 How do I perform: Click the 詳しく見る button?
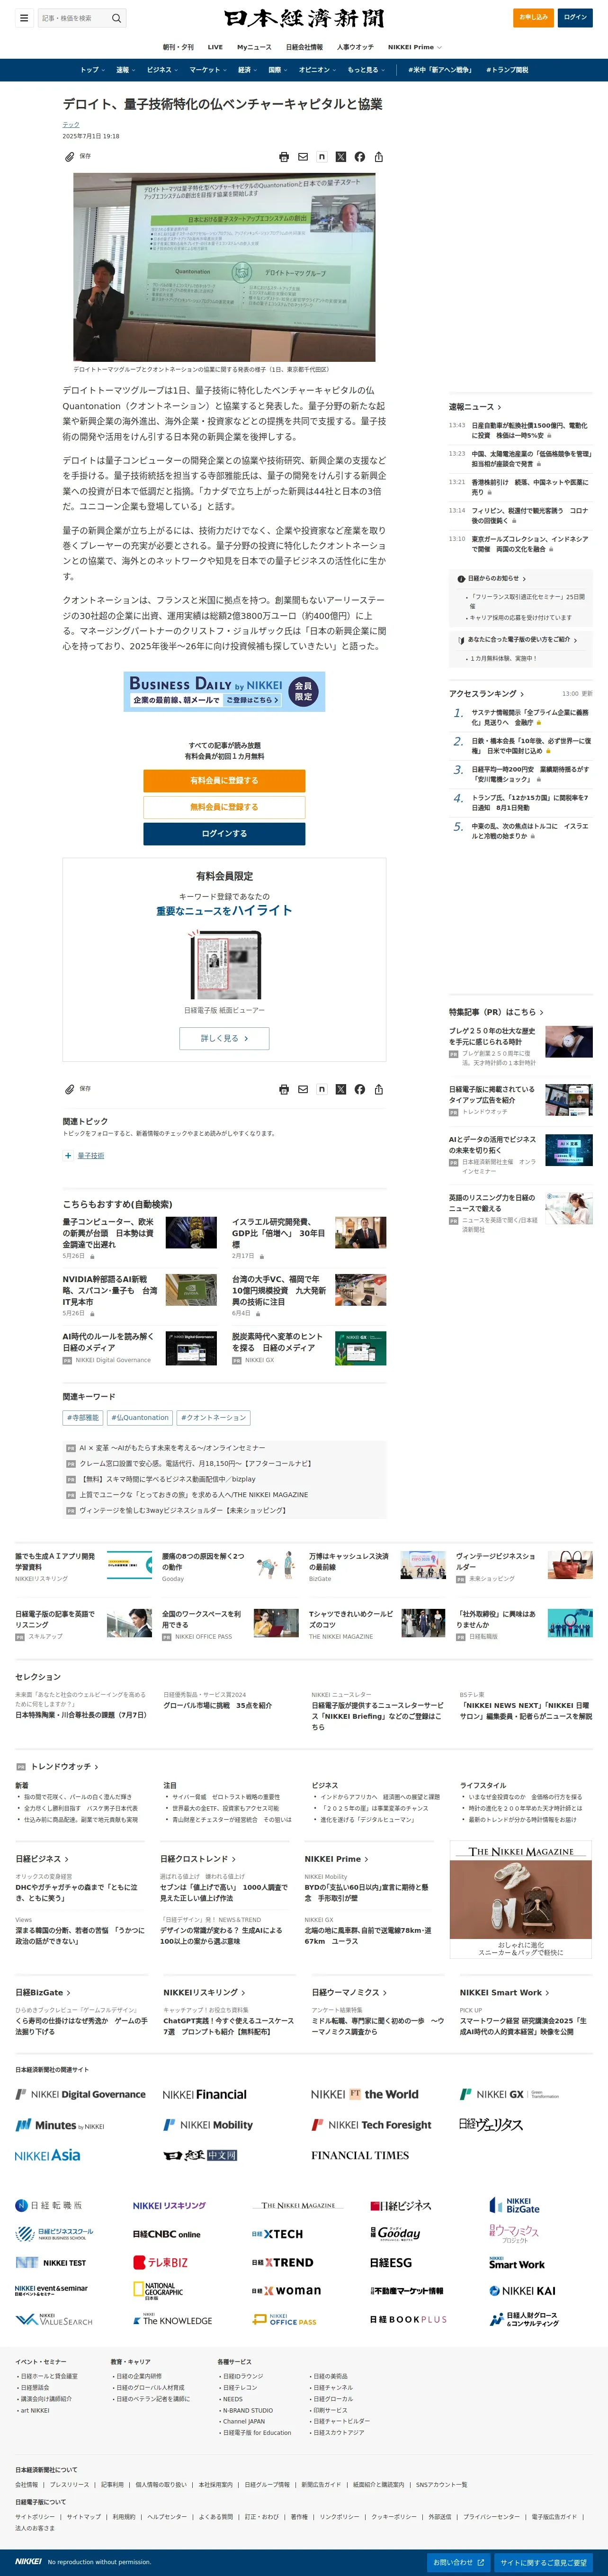click(224, 1038)
